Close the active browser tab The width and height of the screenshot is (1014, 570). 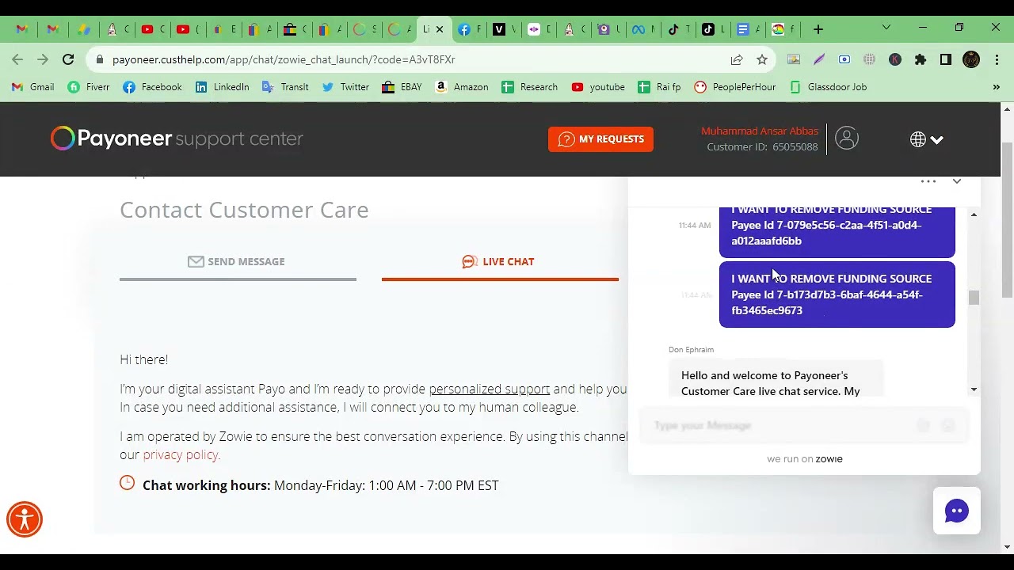(x=440, y=29)
